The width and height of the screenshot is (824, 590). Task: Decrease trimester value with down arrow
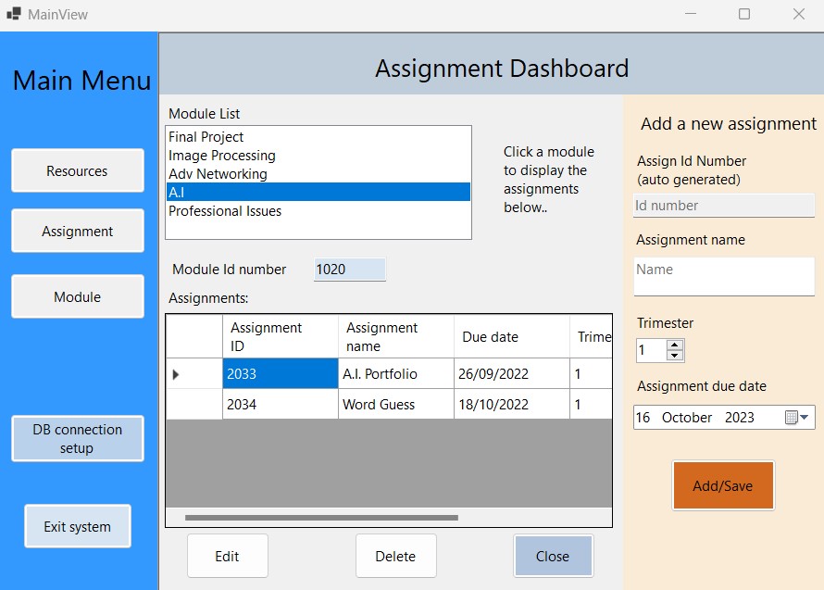(675, 356)
